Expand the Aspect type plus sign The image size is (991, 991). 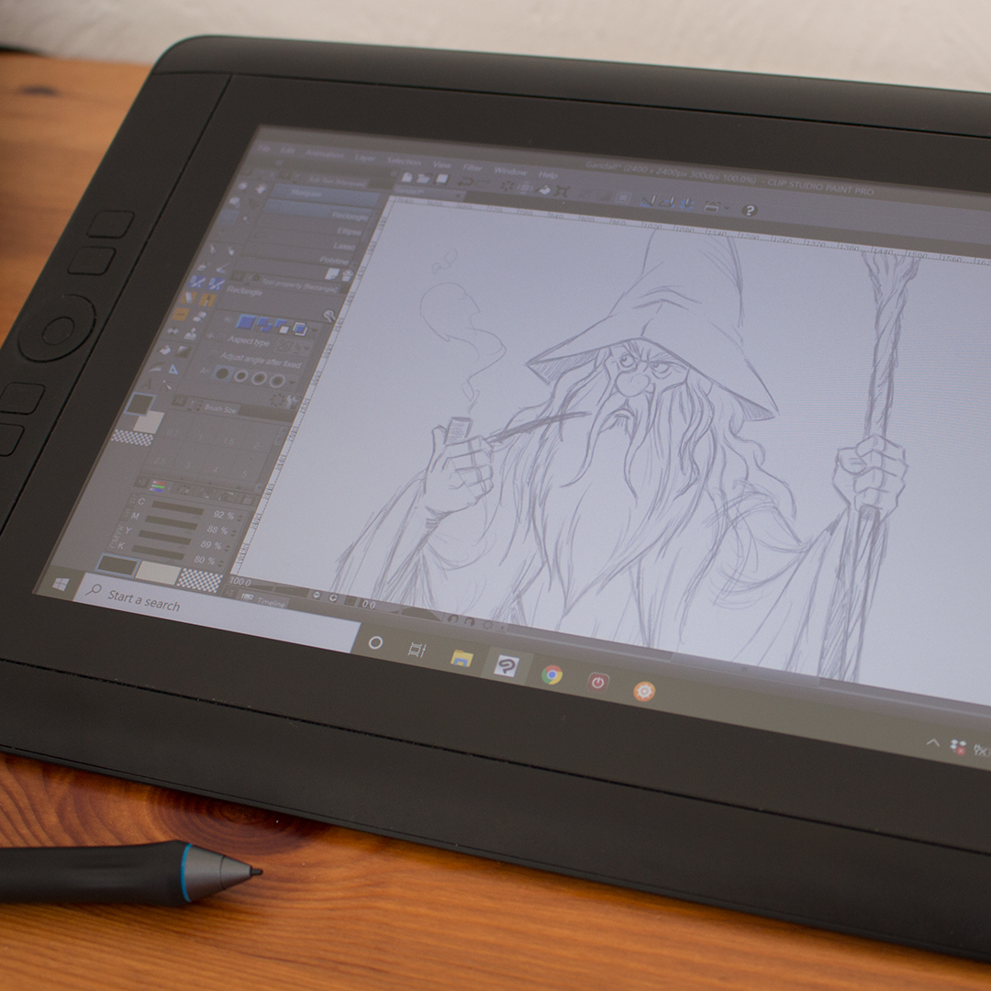(x=211, y=336)
